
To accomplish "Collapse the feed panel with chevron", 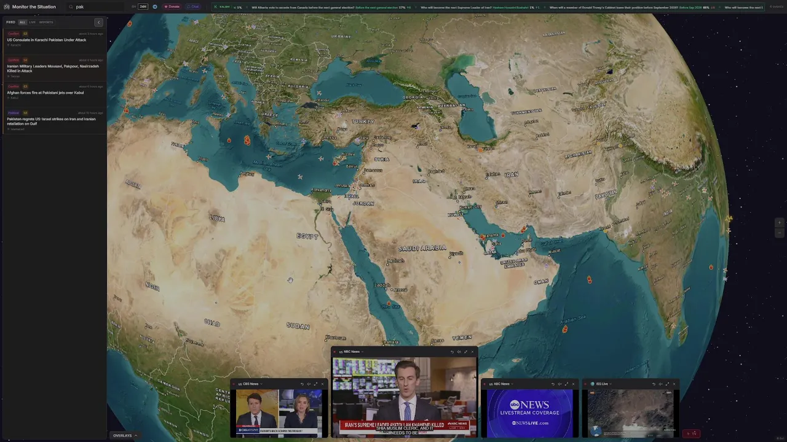I will pyautogui.click(x=98, y=22).
